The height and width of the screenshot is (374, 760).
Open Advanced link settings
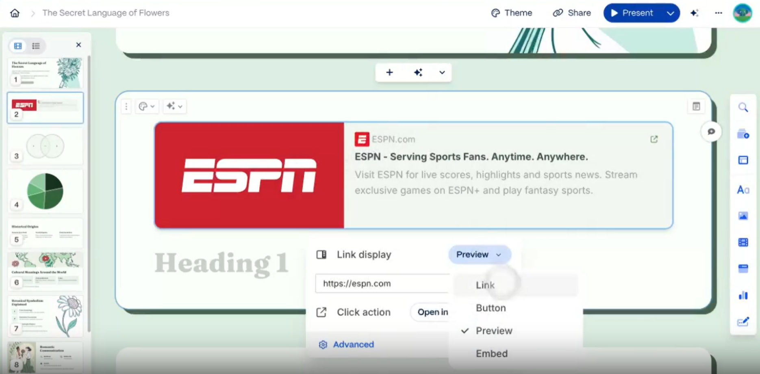point(353,344)
